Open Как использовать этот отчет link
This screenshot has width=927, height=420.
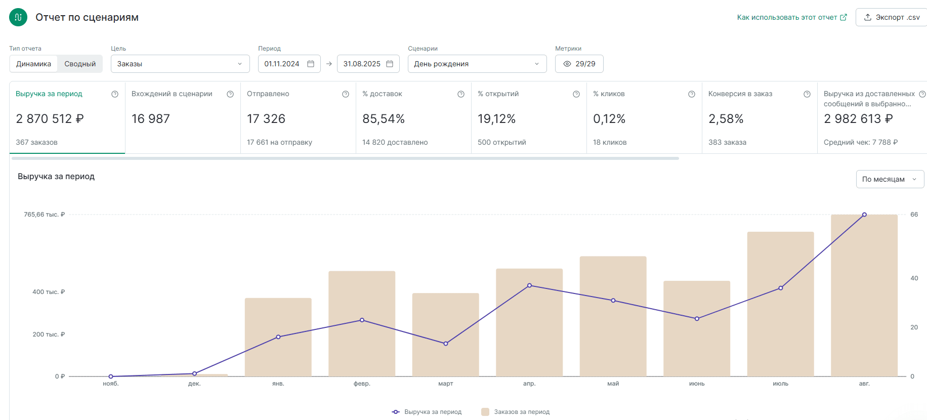click(791, 17)
